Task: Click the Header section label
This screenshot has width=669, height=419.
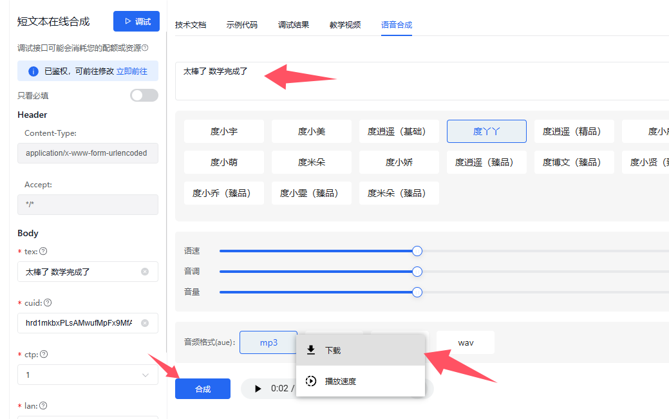Action: (x=32, y=115)
